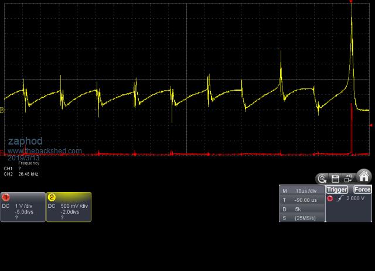Toggle the channel 2 panel showing 500 mV/div
375x271 pixels.
tap(69, 207)
